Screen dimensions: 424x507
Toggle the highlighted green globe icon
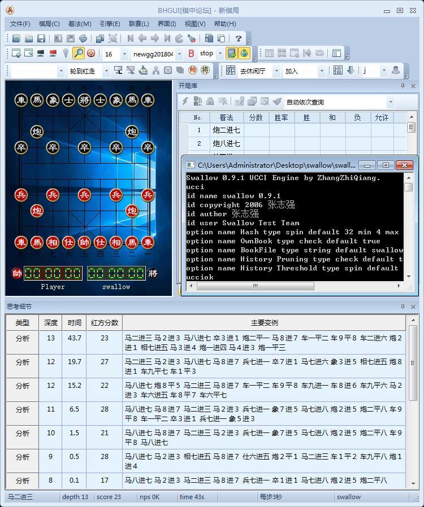(x=244, y=53)
